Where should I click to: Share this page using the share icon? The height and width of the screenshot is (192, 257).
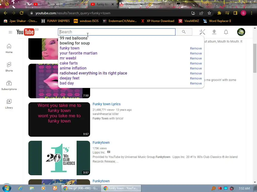click(x=201, y=13)
